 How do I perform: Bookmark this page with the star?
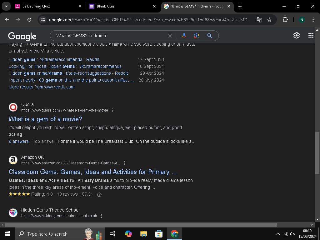269,20
